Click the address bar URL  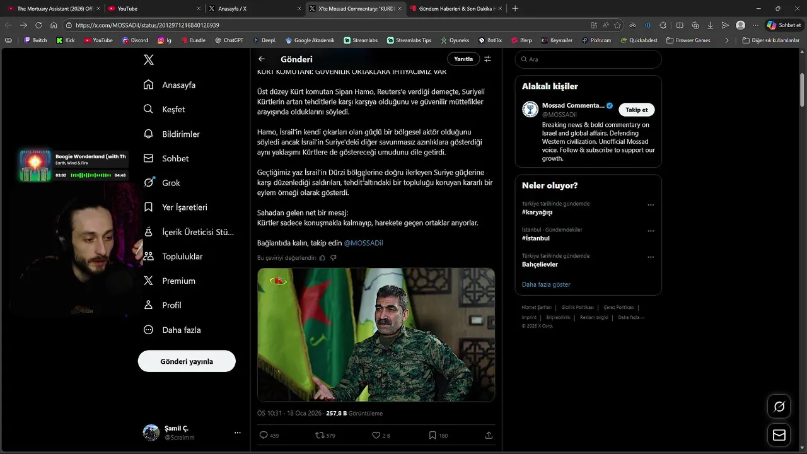pyautogui.click(x=148, y=25)
